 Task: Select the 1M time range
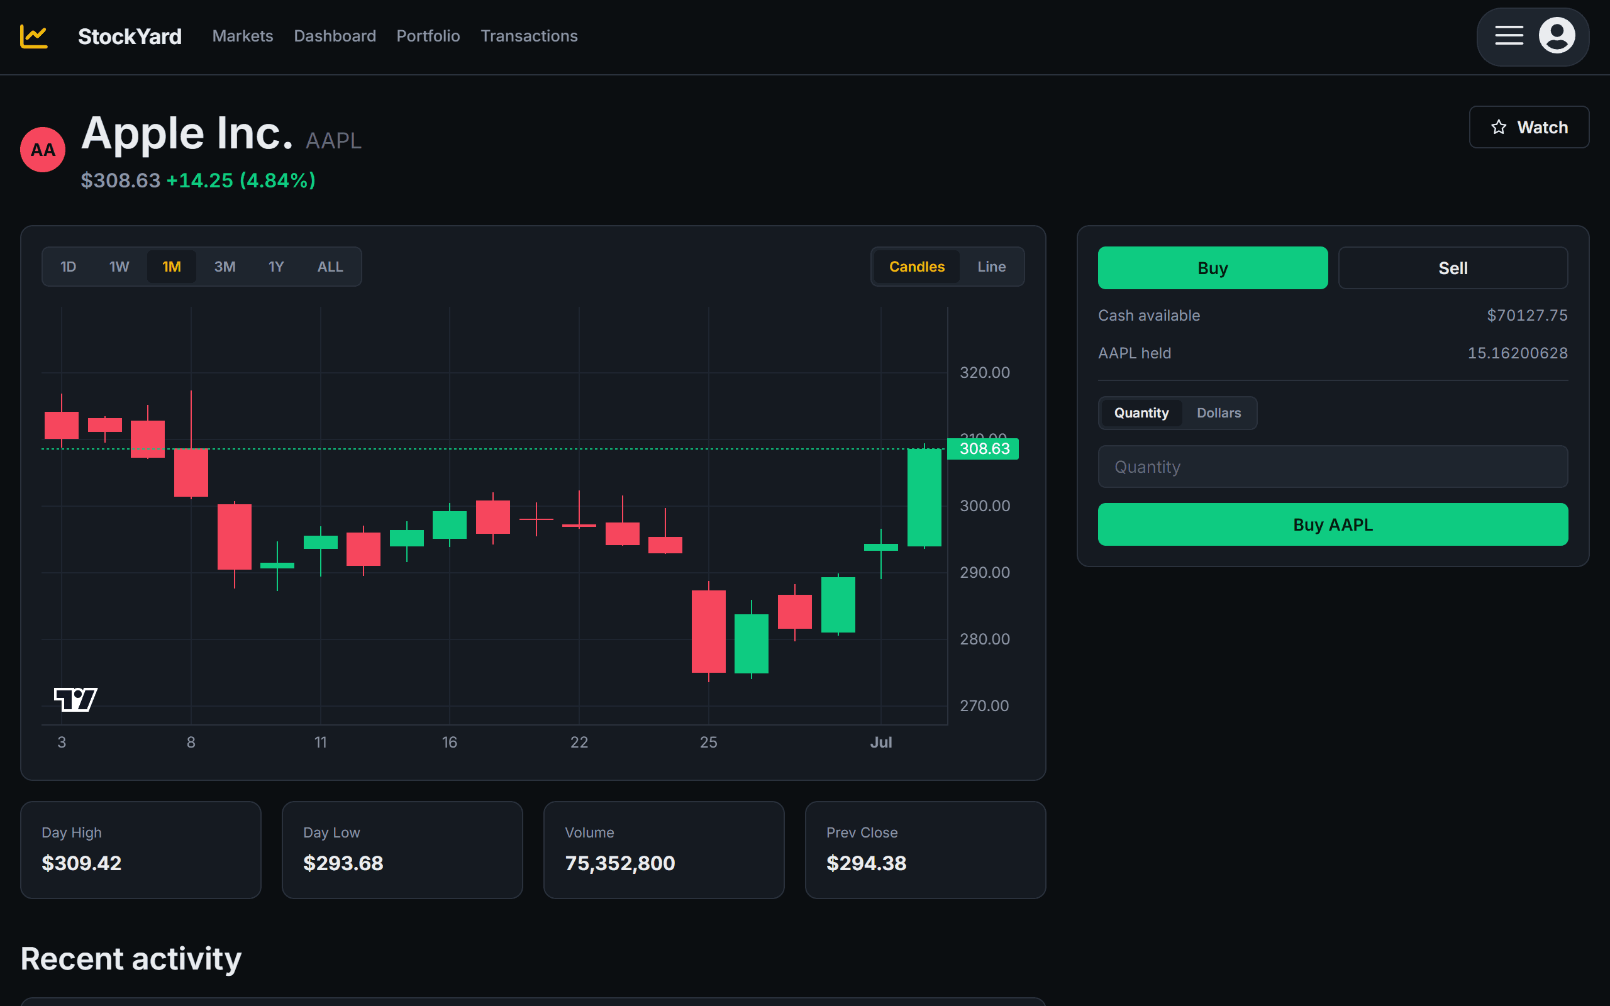[172, 267]
